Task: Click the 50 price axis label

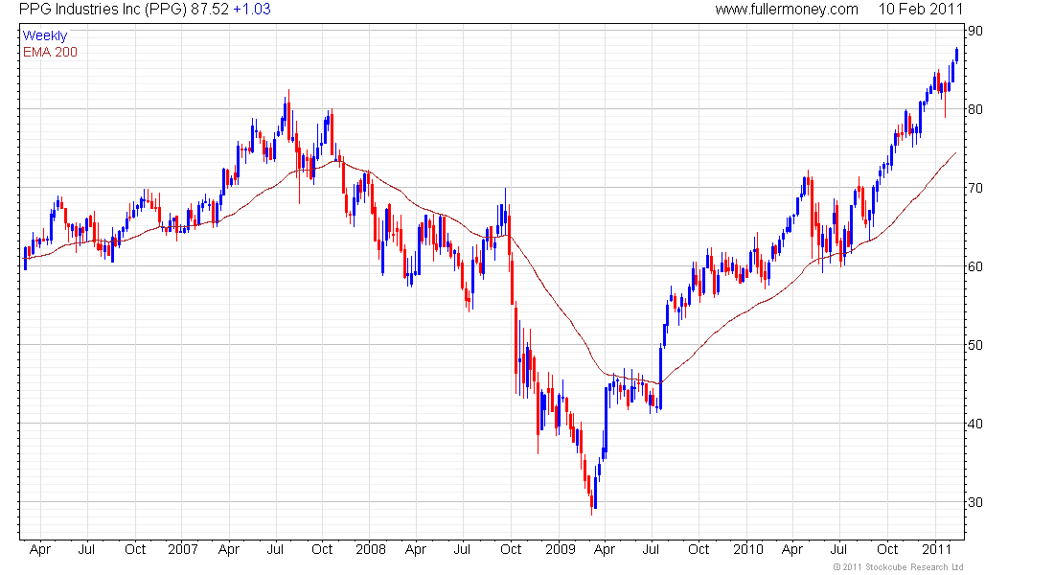Action: point(974,346)
